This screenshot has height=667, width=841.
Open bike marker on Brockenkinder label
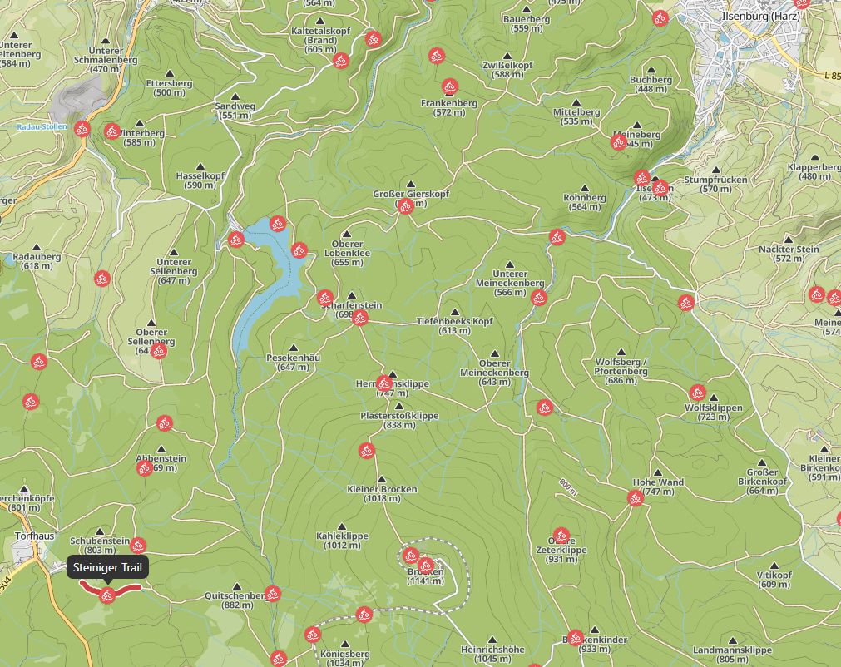click(x=576, y=638)
